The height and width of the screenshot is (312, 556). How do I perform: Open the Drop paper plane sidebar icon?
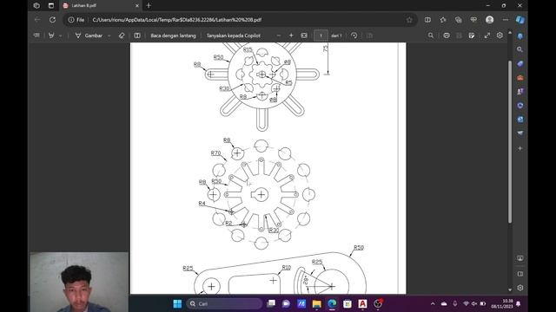click(520, 133)
